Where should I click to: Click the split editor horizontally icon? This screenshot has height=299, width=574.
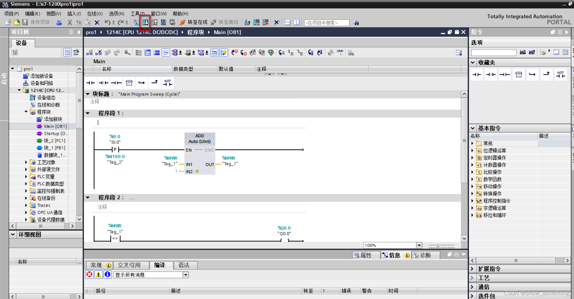tap(287, 22)
